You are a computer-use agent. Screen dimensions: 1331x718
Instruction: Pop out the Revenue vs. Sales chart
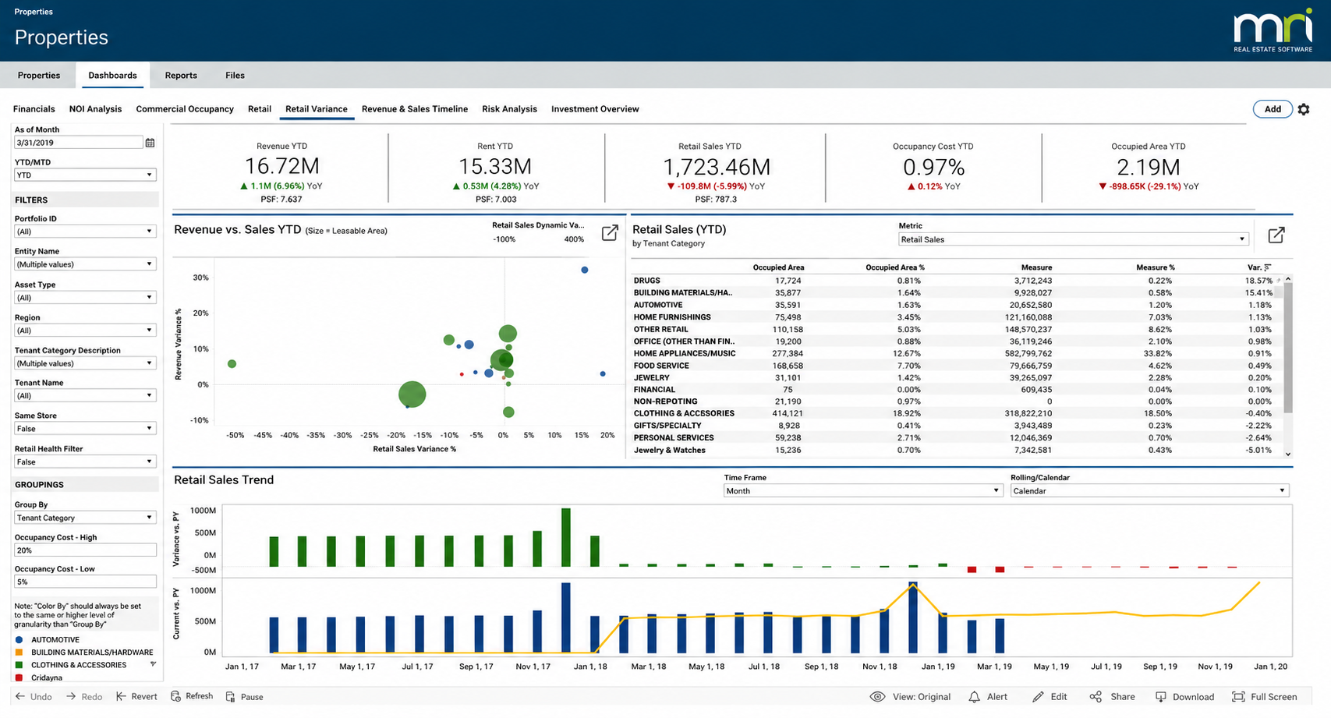610,233
